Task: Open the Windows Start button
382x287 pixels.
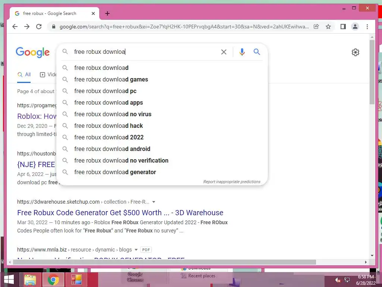Action: [9, 280]
